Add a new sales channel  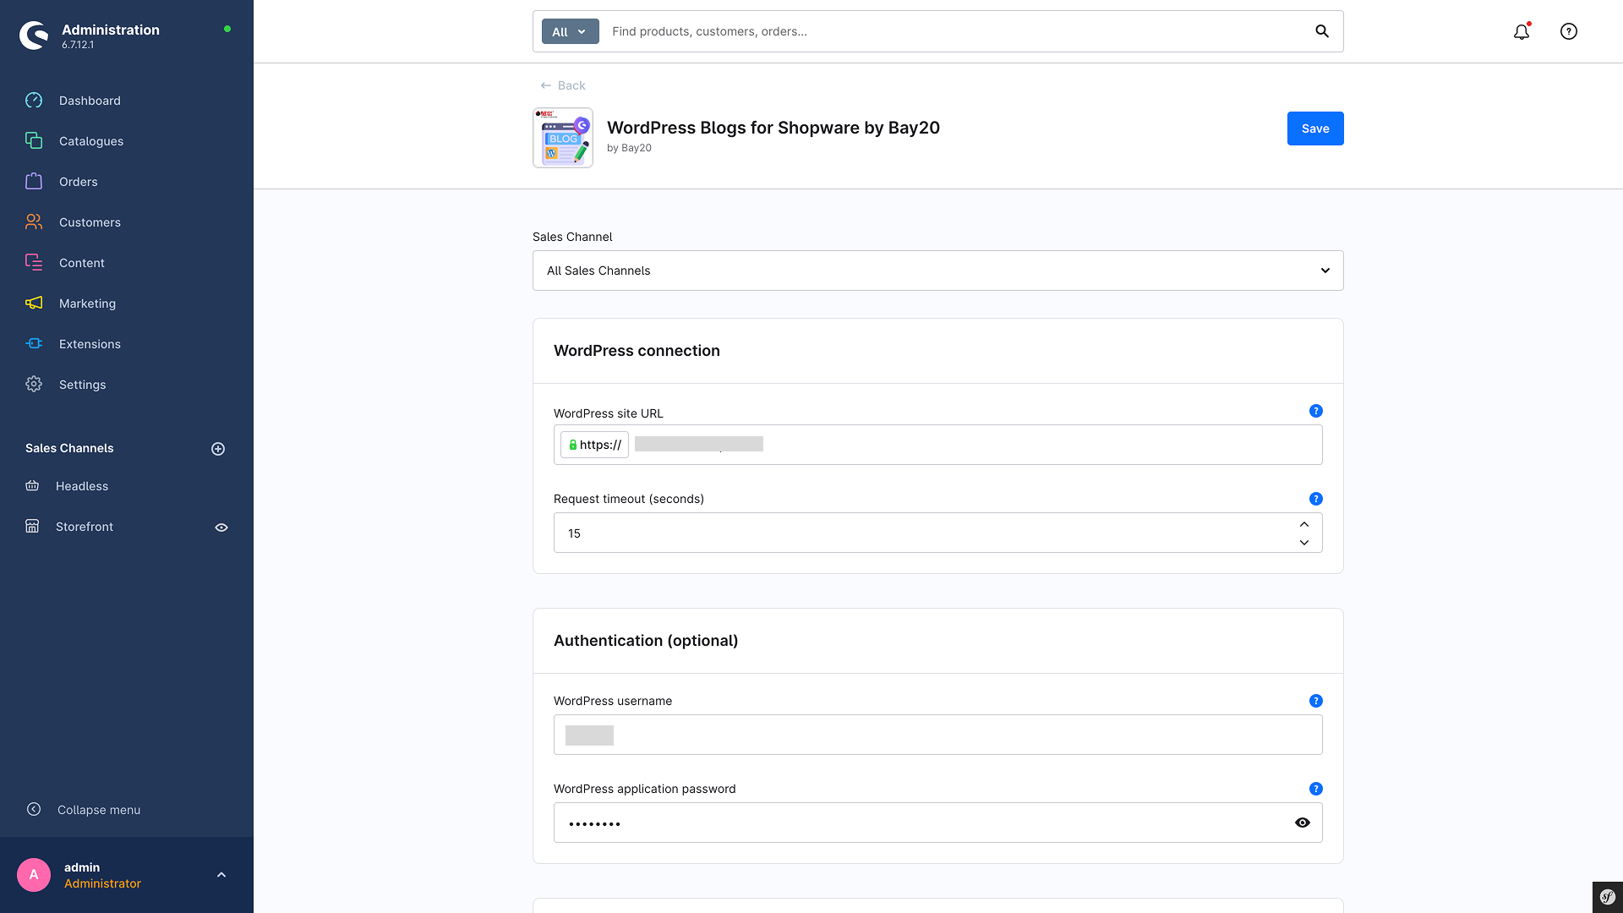pos(218,449)
